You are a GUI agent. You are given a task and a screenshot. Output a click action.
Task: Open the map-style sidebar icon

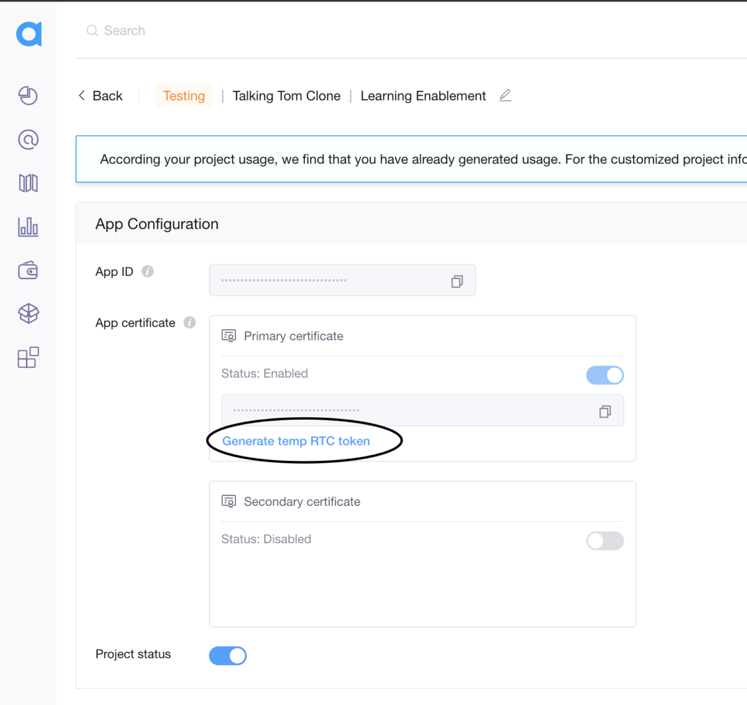(28, 183)
